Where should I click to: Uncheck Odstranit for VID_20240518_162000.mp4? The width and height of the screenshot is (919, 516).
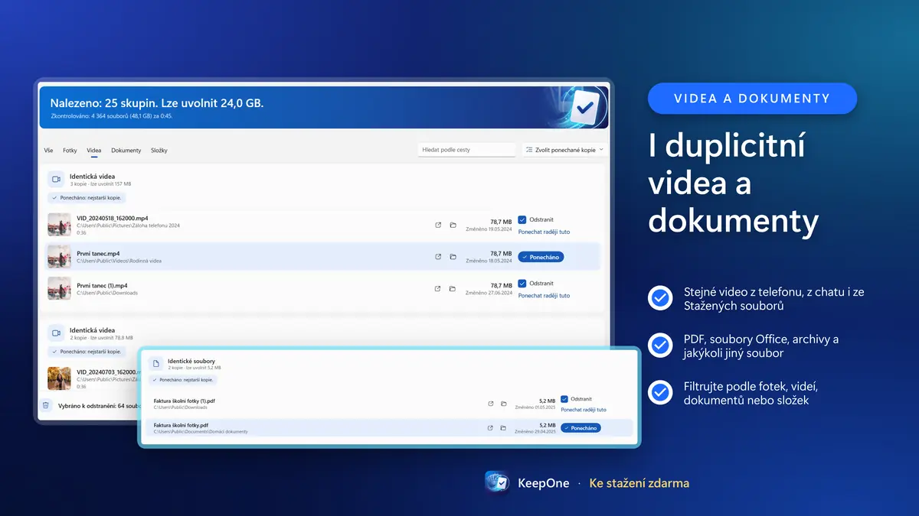(522, 219)
